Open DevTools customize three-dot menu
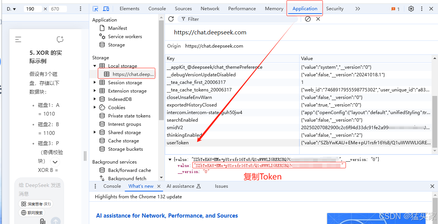The image size is (438, 224). click(x=422, y=9)
